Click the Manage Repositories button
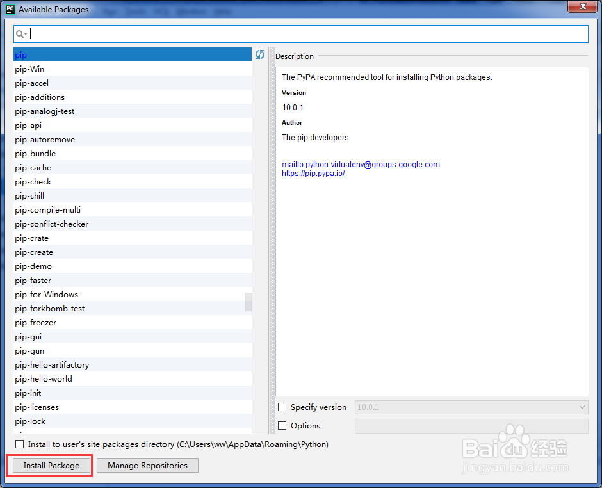The image size is (602, 488). click(147, 466)
